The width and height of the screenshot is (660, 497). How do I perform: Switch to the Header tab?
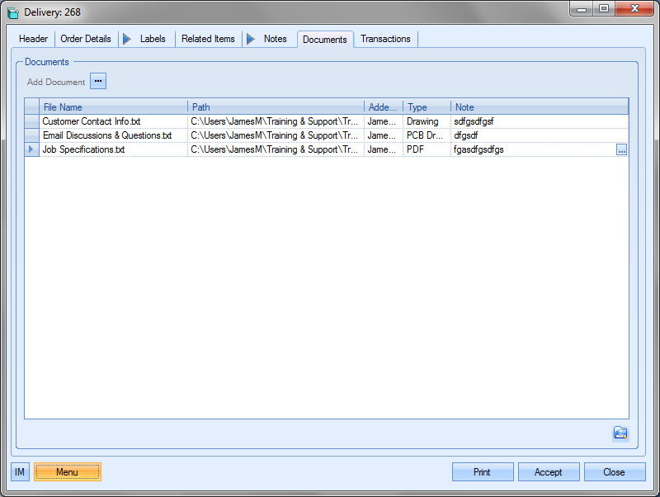pyautogui.click(x=33, y=39)
